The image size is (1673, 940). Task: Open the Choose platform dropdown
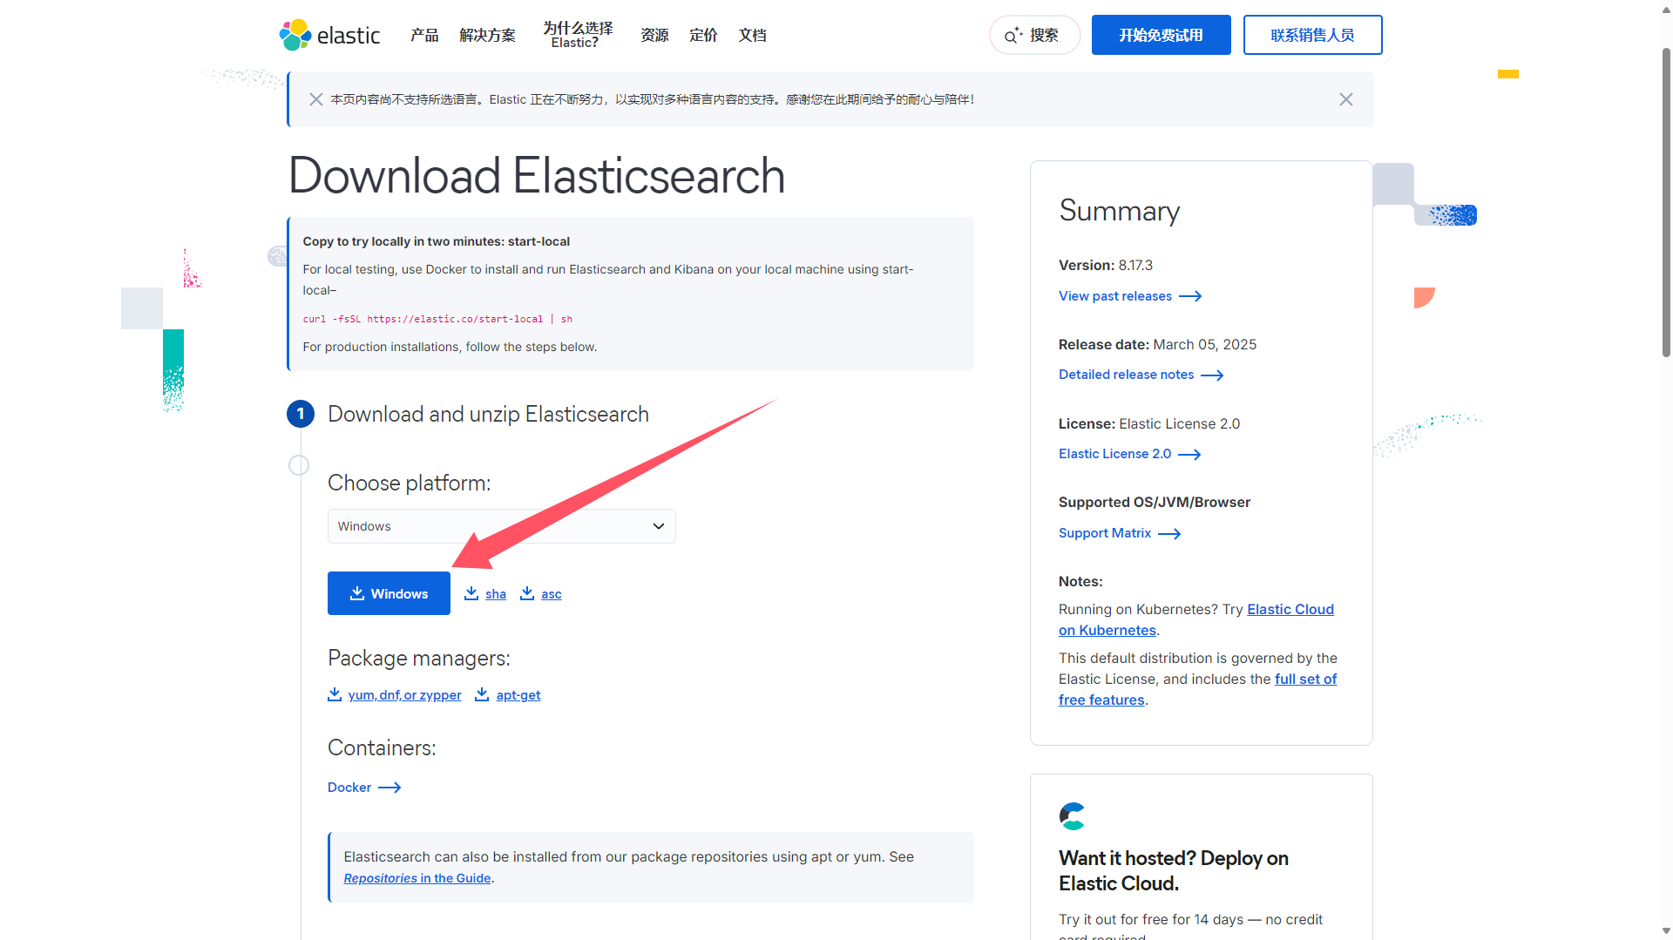point(501,526)
